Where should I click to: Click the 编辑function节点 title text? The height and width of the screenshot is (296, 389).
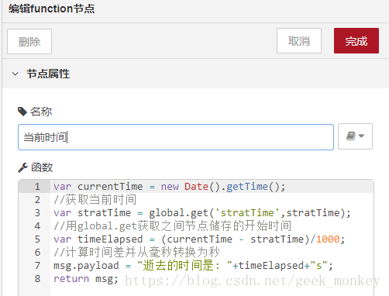(x=52, y=9)
